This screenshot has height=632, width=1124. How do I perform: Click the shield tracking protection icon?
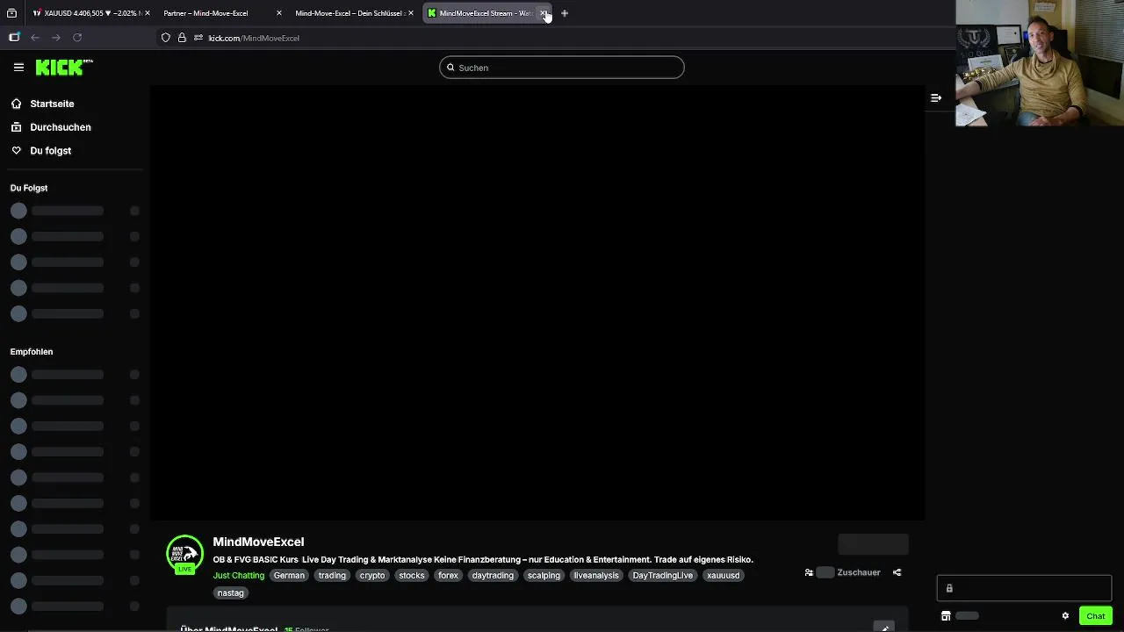click(165, 38)
